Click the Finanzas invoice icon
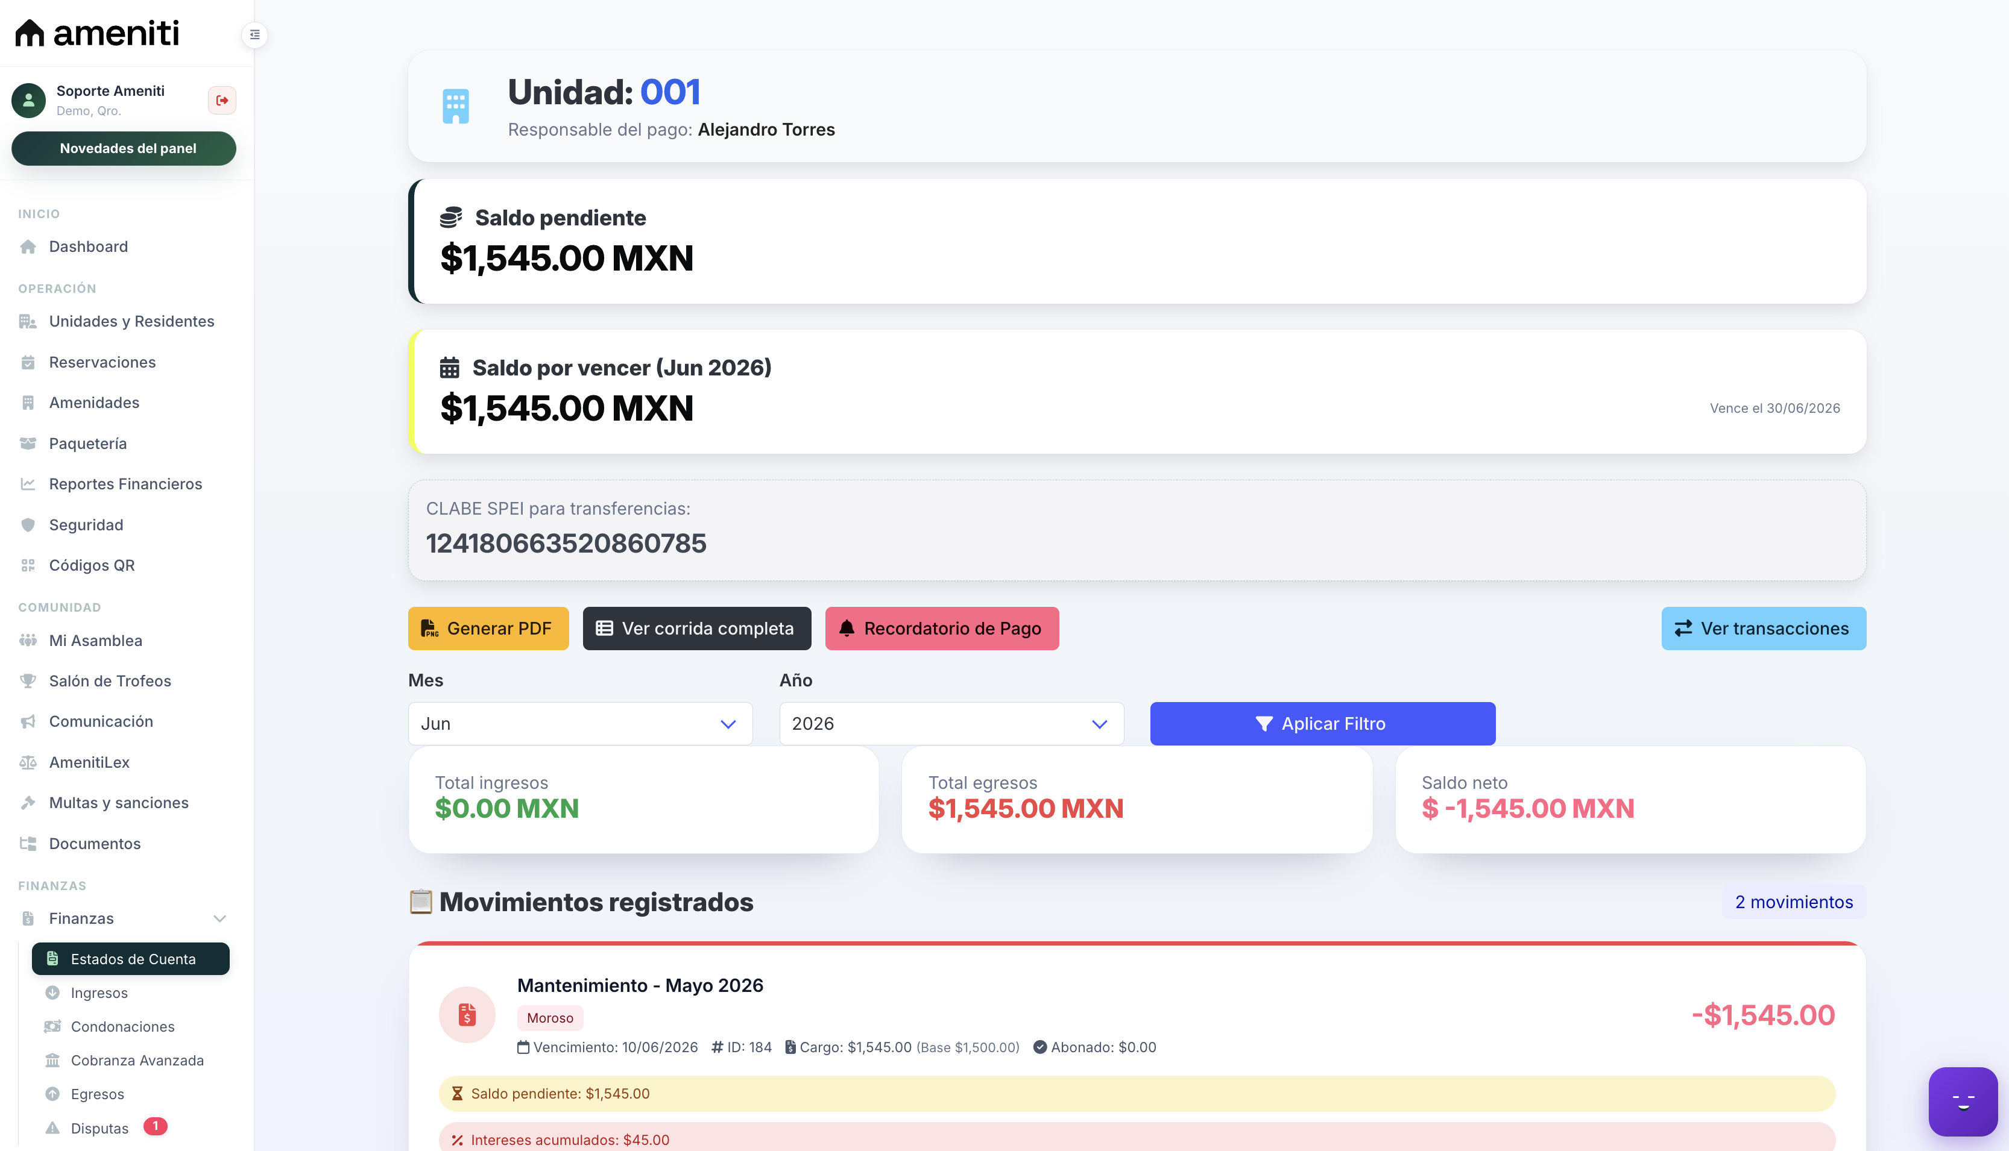2009x1151 pixels. tap(28, 918)
